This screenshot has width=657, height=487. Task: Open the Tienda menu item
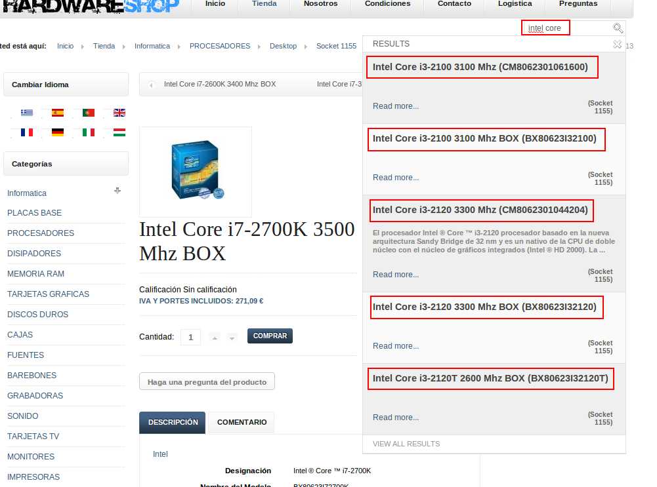264,4
